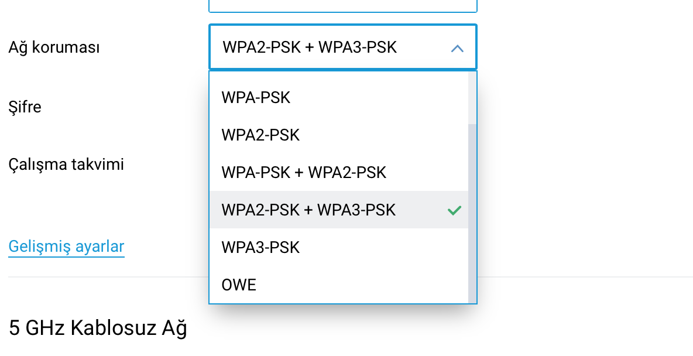
Task: Click the Çalışma takvimi label
Action: [x=66, y=165]
